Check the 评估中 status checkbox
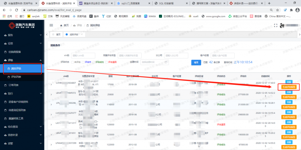 (83, 62)
